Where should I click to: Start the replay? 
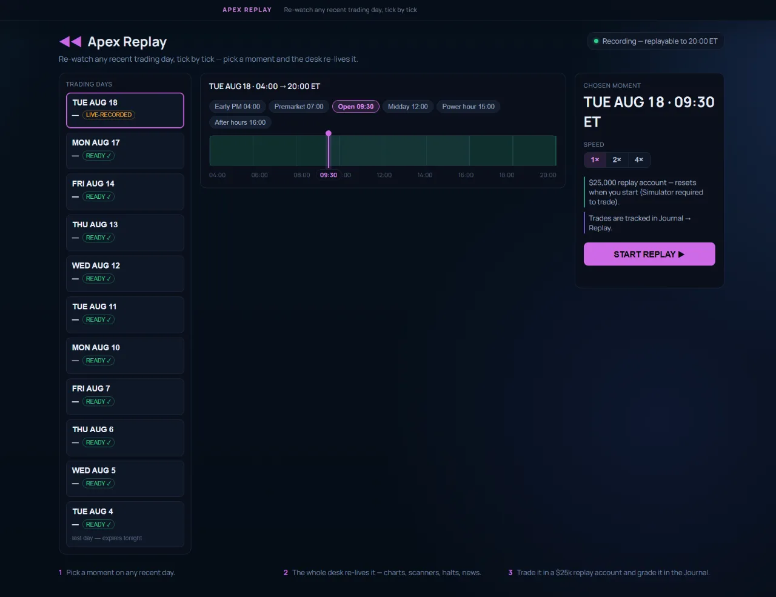(649, 255)
